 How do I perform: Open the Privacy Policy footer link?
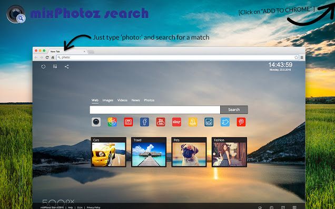[94, 207]
